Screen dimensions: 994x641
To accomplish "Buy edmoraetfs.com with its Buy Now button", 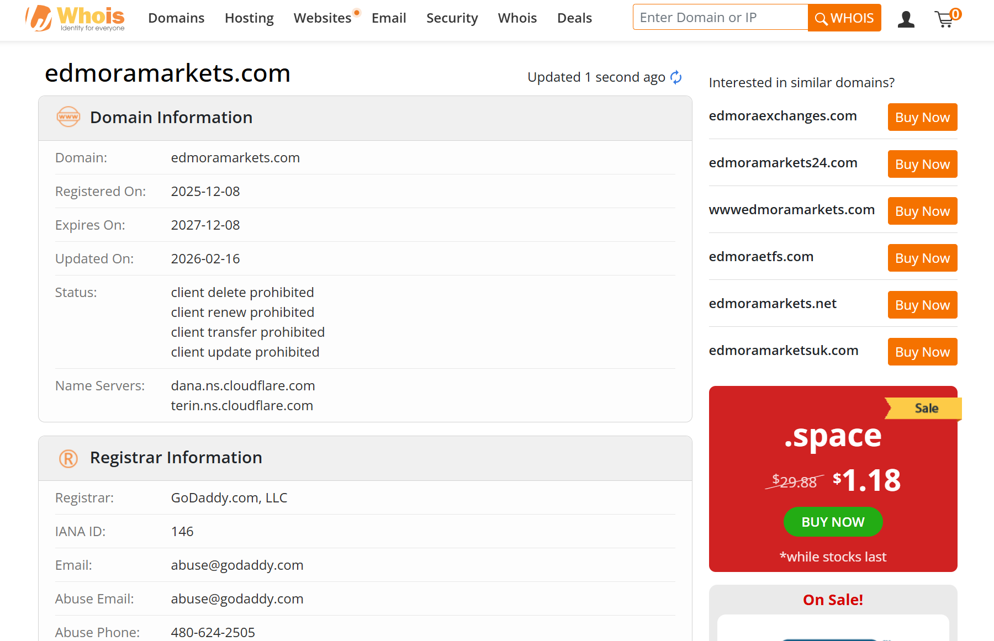I will [922, 258].
